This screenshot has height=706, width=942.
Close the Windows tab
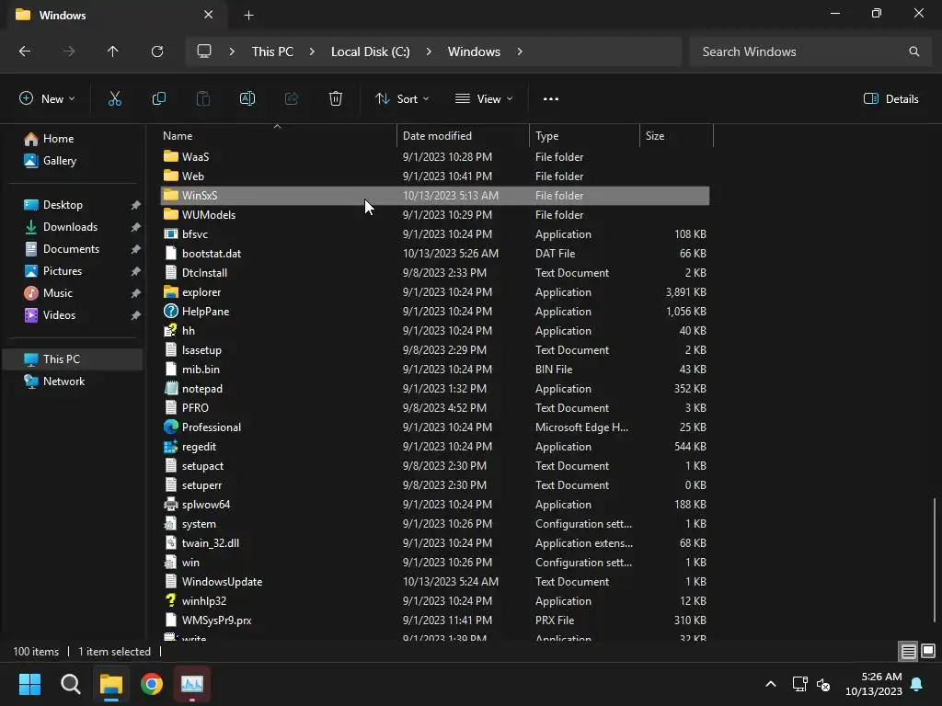click(209, 15)
